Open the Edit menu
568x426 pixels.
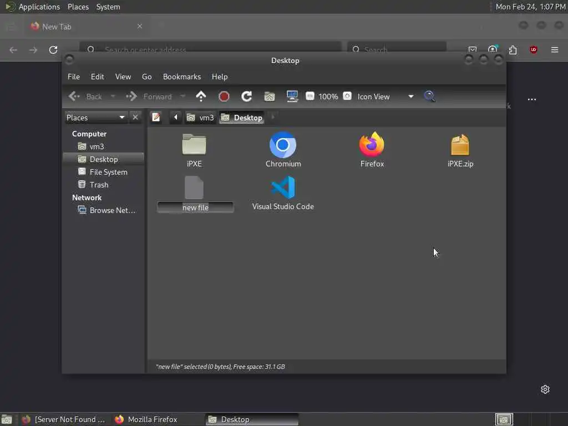click(97, 77)
